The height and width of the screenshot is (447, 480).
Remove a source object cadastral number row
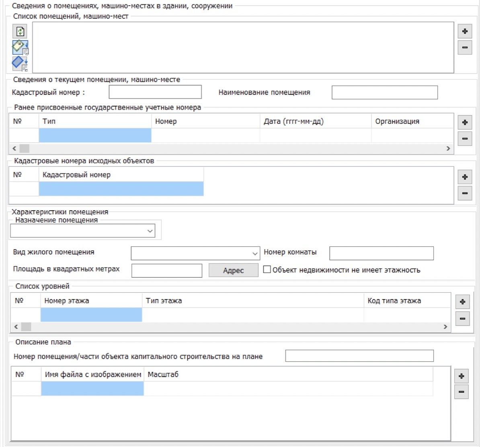point(465,193)
